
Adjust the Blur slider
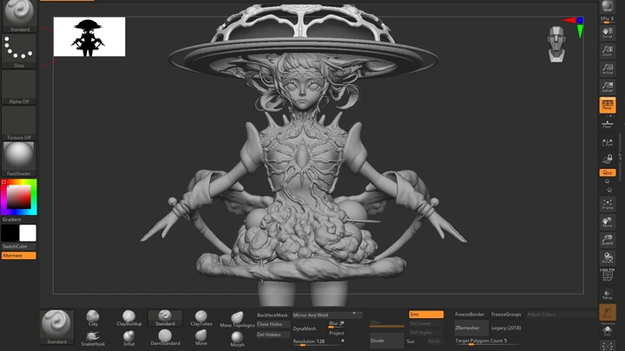tap(337, 324)
